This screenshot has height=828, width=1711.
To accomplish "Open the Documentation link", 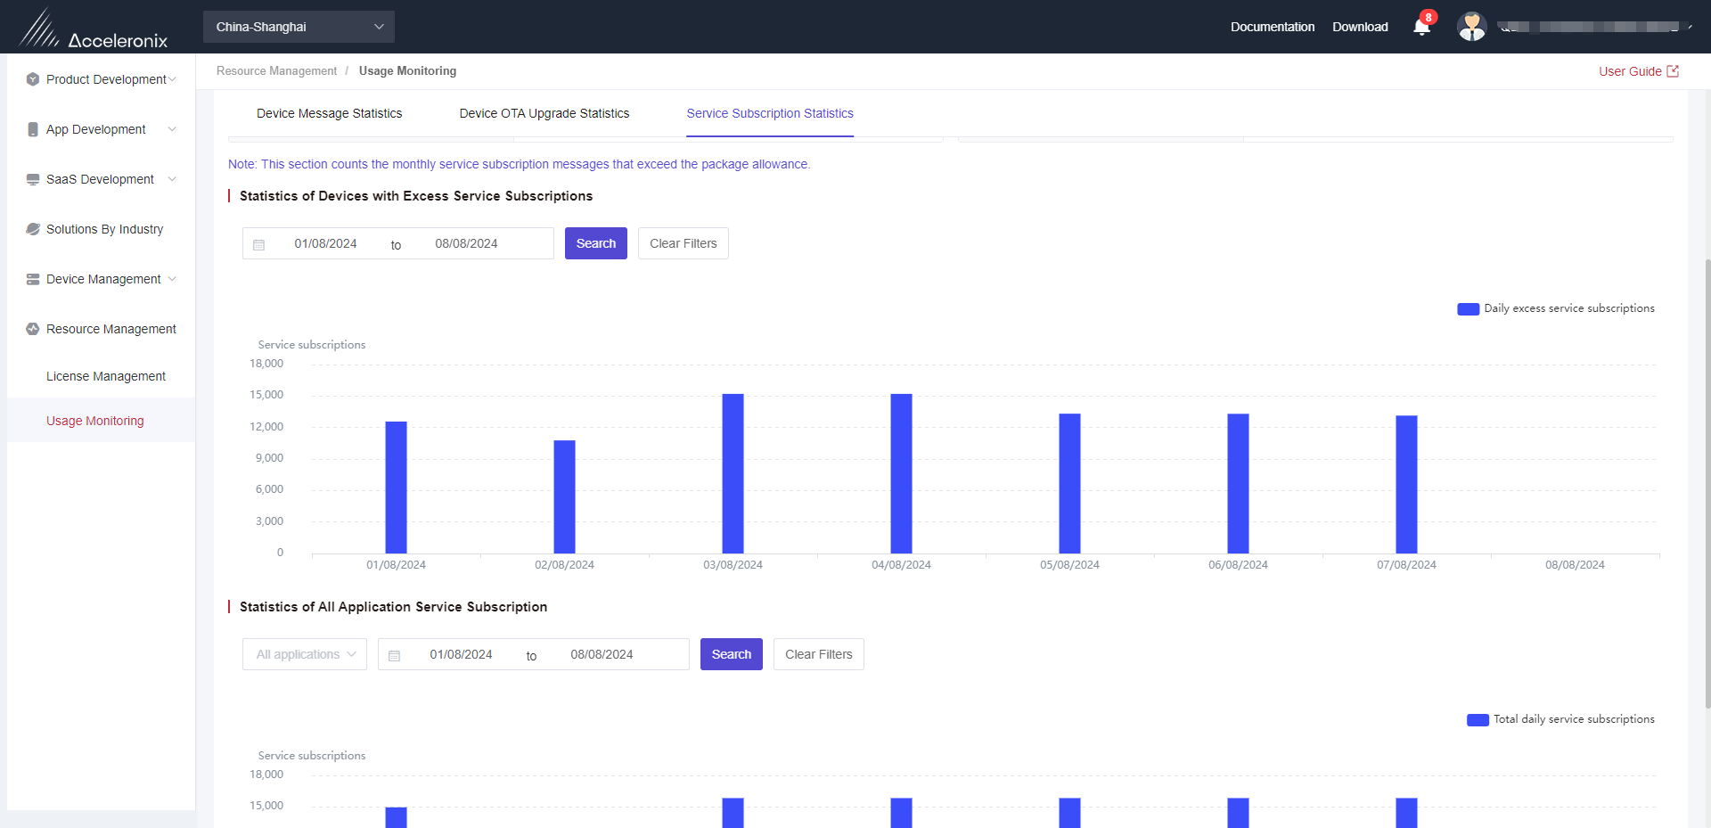I will pyautogui.click(x=1273, y=27).
